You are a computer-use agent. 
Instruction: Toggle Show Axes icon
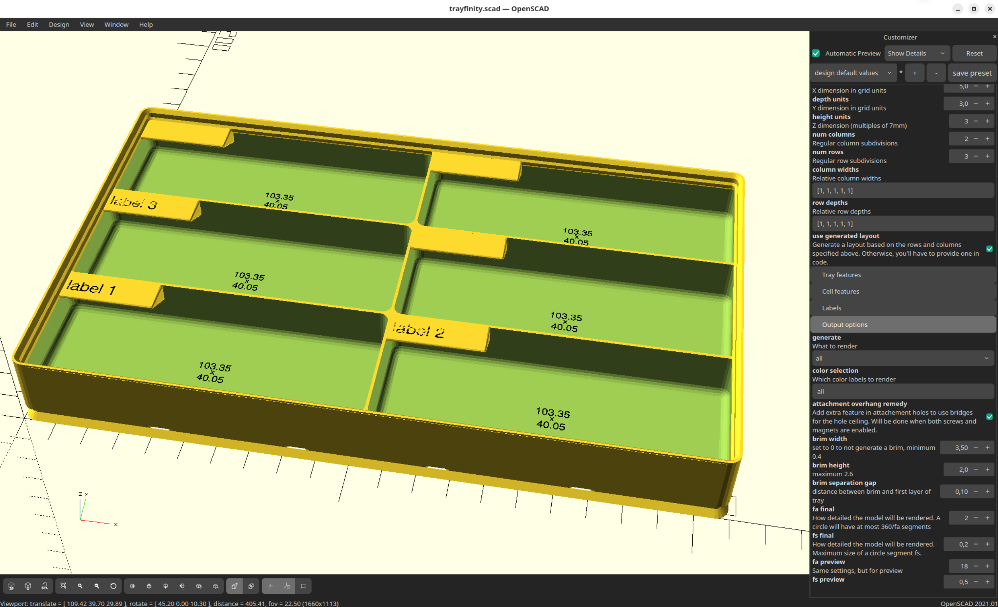pos(270,586)
